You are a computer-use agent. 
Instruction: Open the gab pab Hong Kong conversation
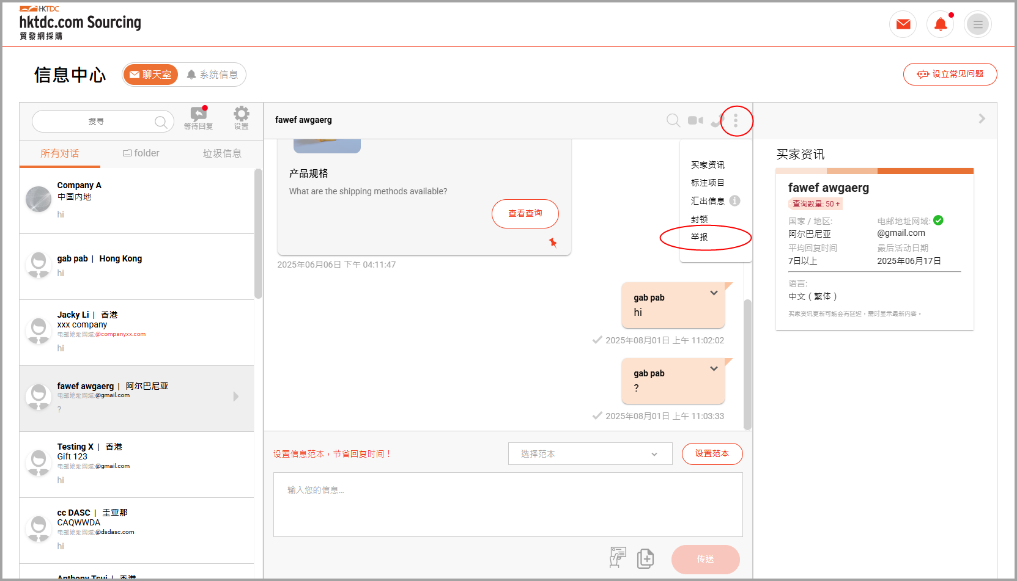[136, 267]
